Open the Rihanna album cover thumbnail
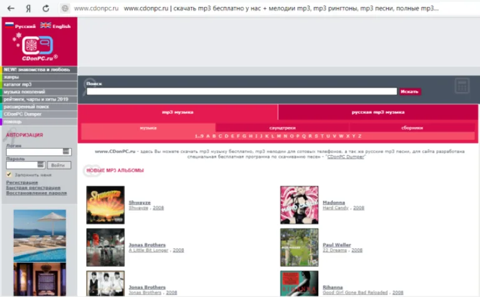 pos(299,283)
